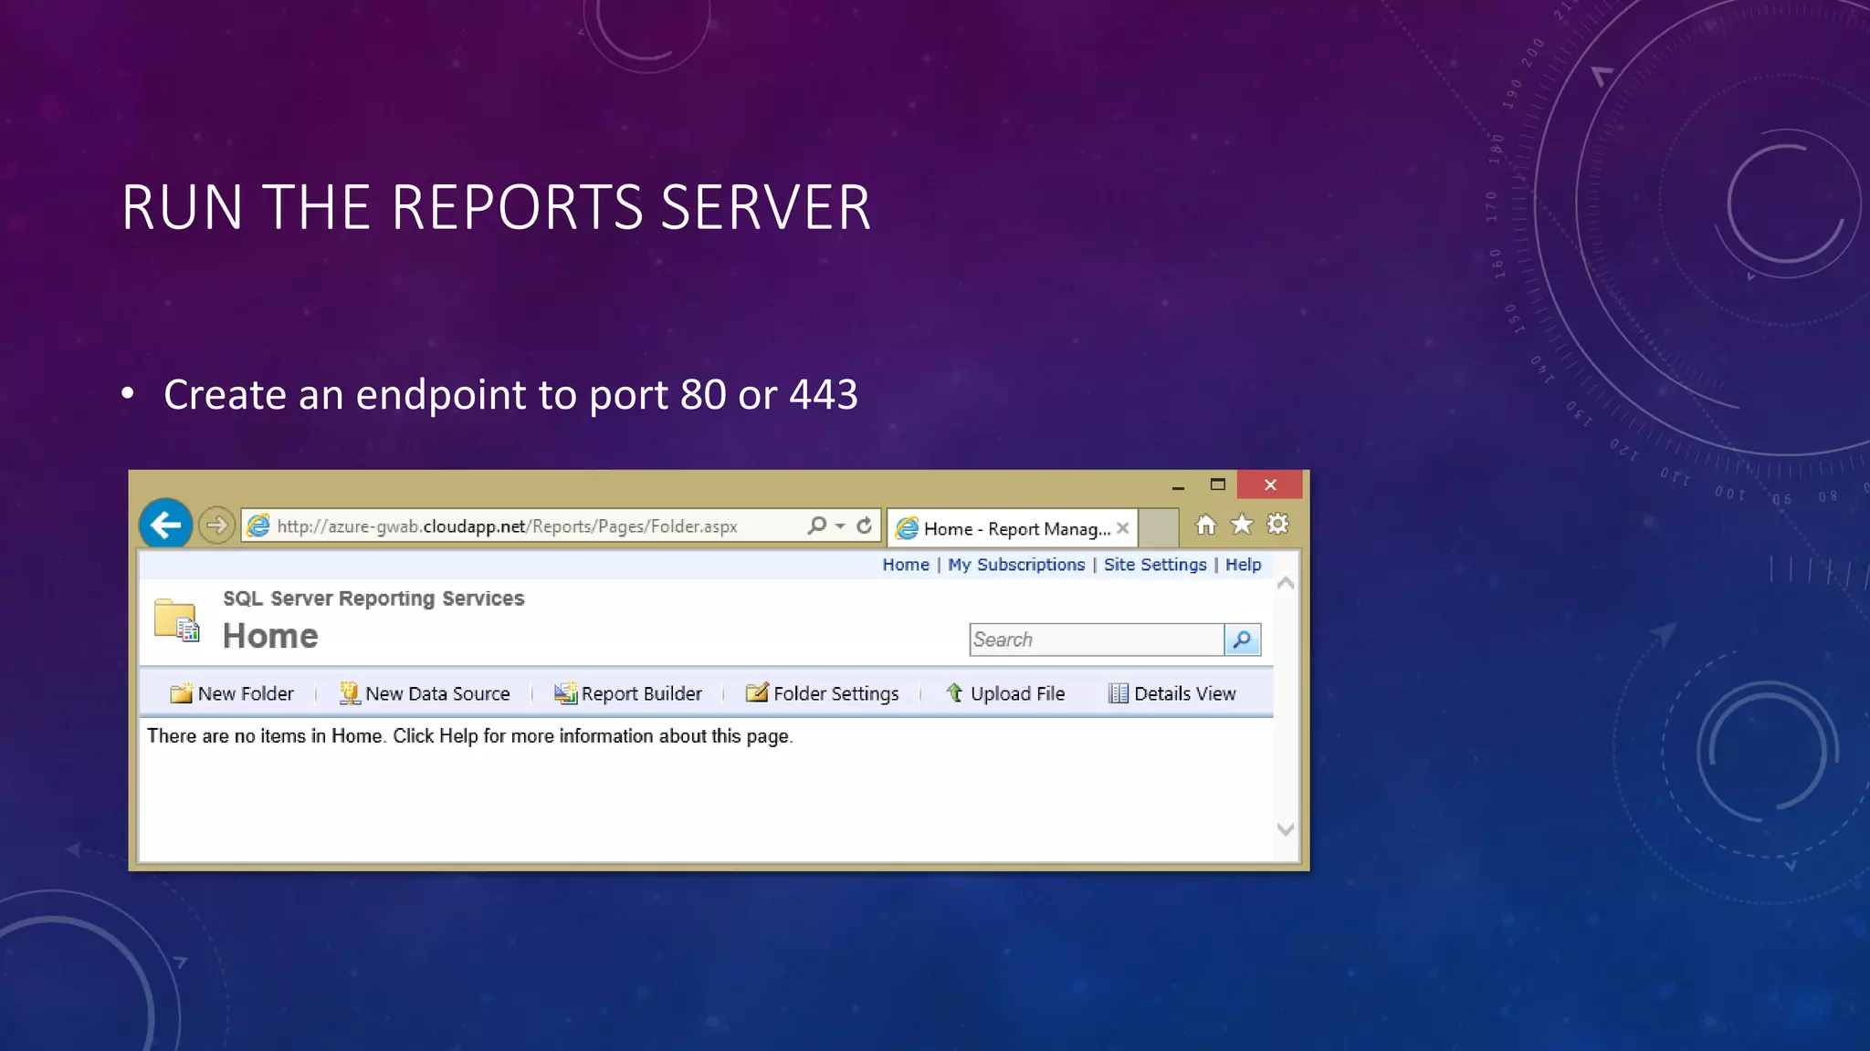The image size is (1870, 1051).
Task: Switch to Details View
Action: (x=1171, y=693)
